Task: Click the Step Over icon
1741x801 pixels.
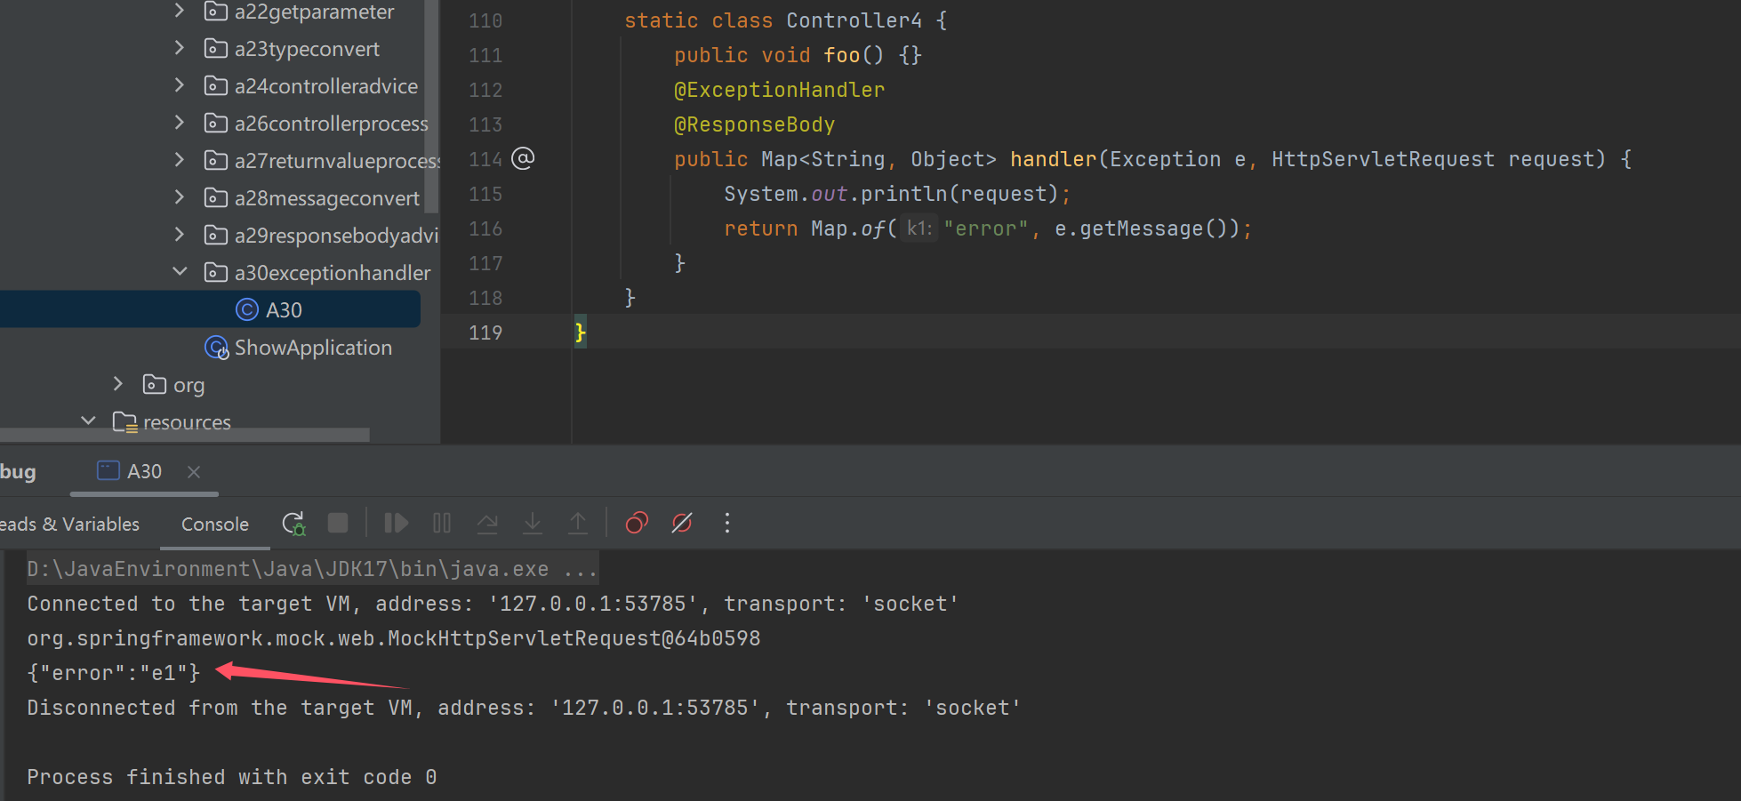Action: [x=487, y=523]
